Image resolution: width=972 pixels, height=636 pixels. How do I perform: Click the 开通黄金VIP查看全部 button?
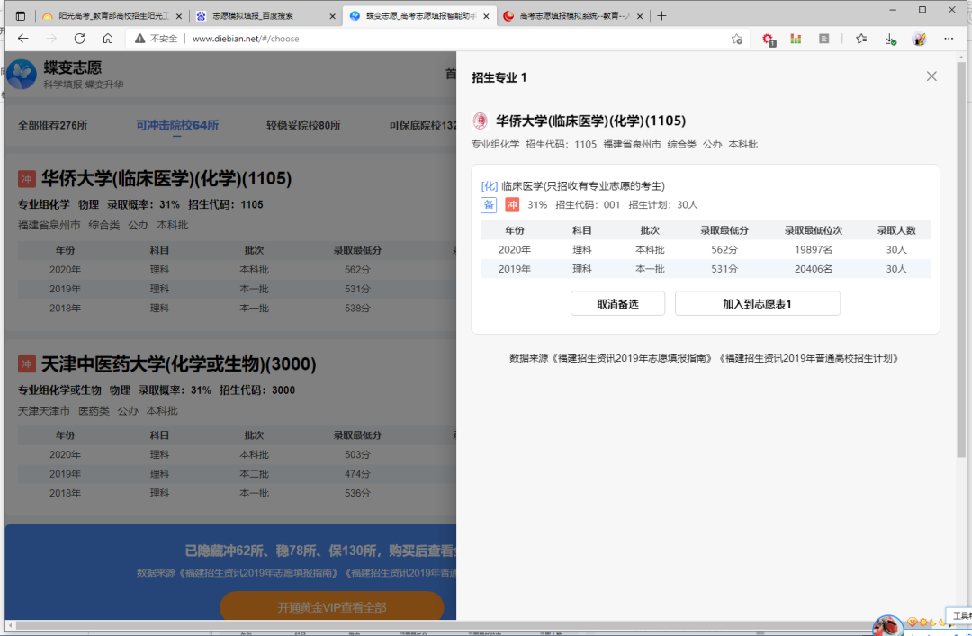pyautogui.click(x=332, y=606)
